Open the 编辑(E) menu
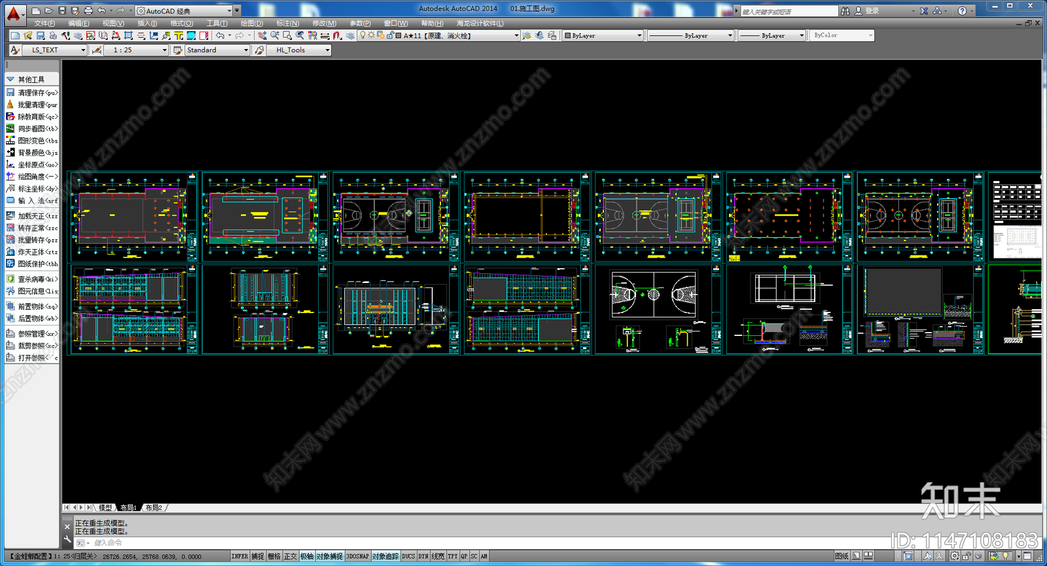The image size is (1047, 566). click(x=79, y=24)
